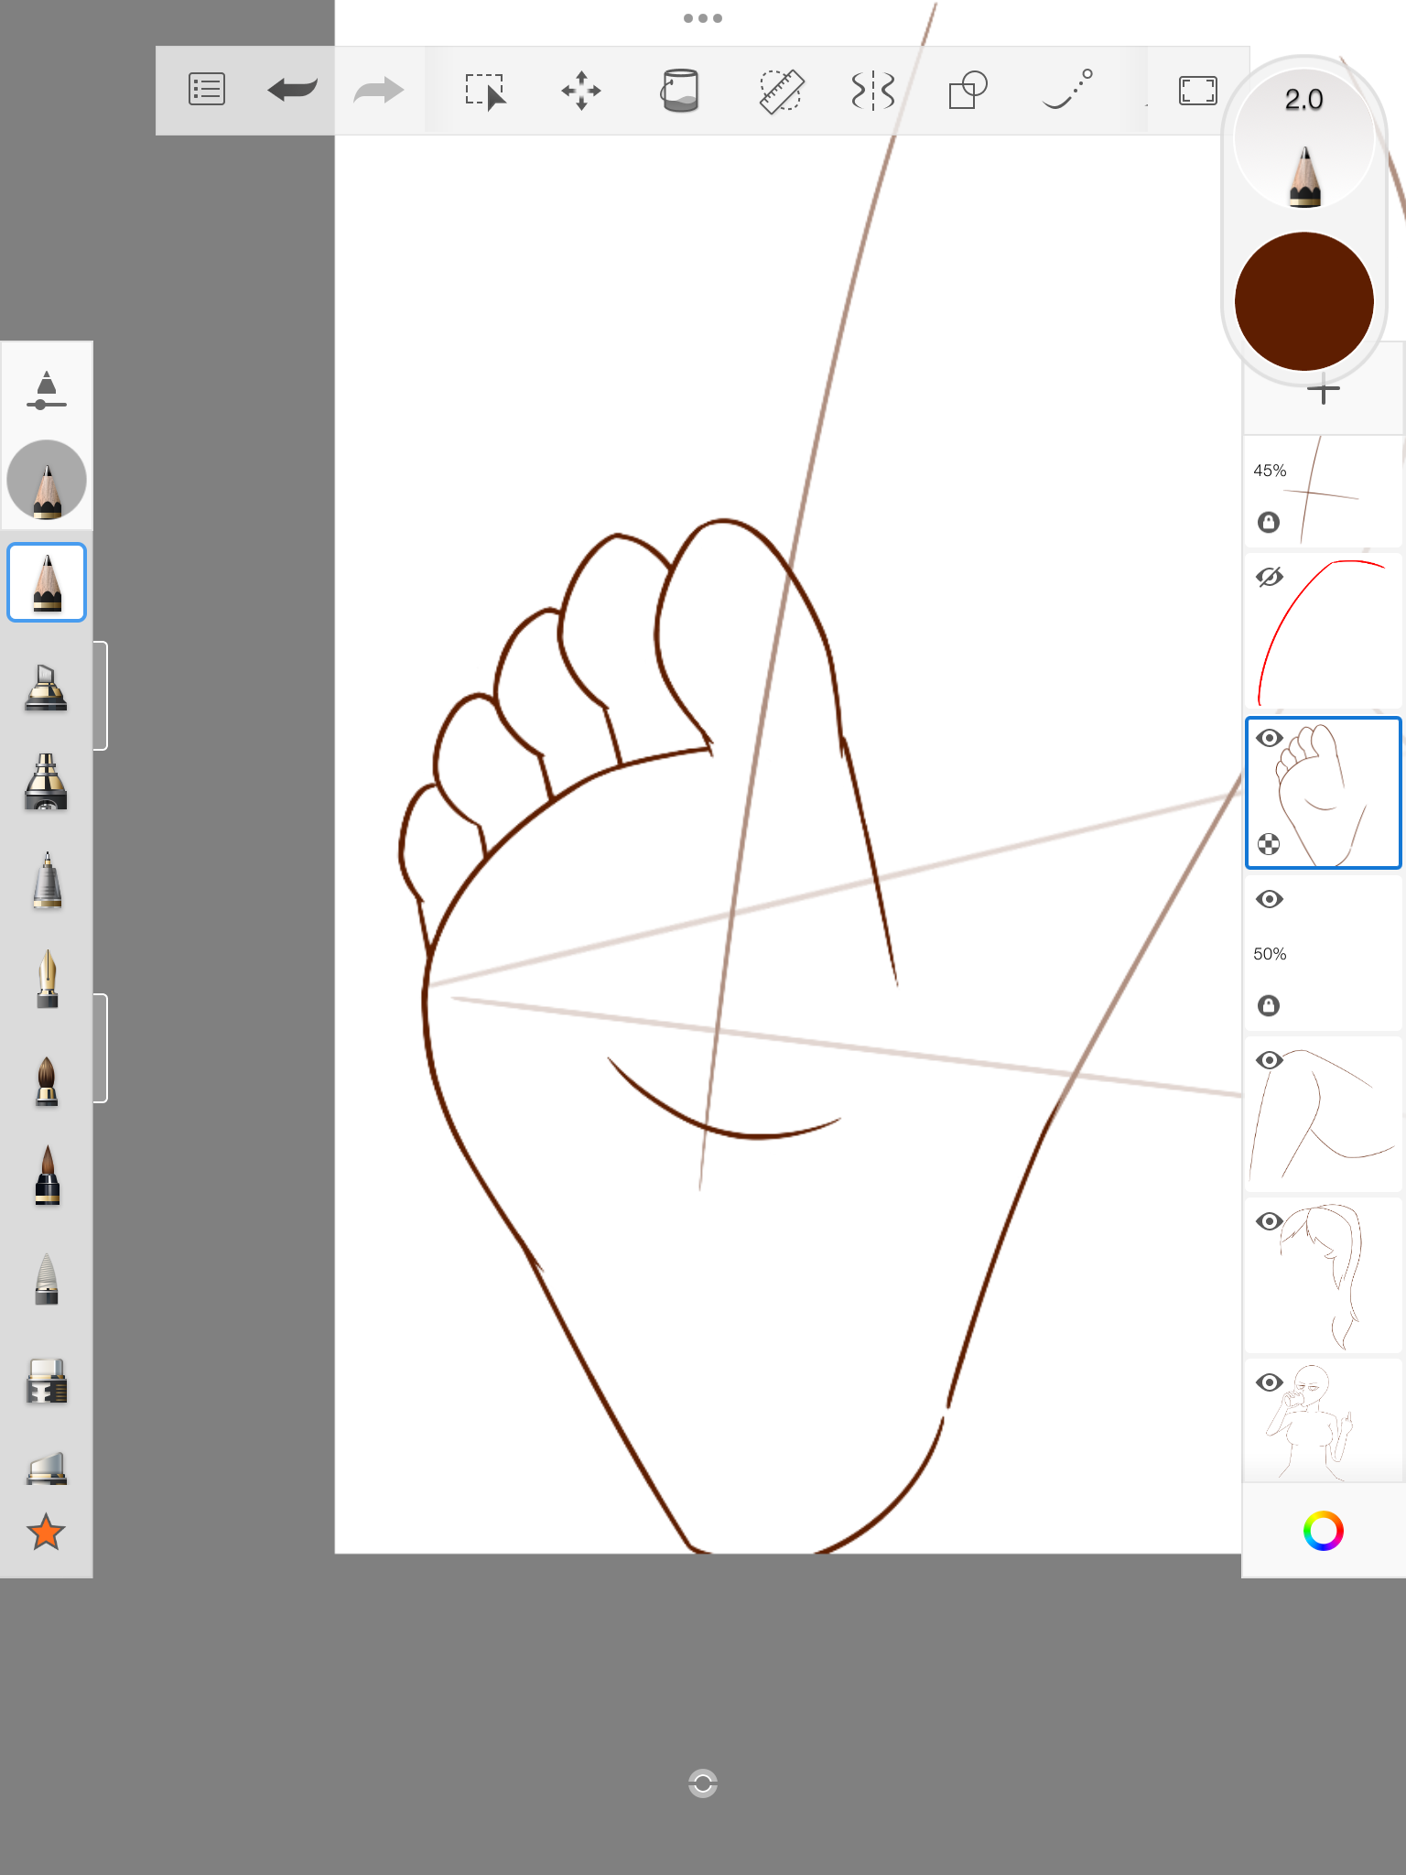Choose the ballpoint pen brush
Viewport: 1406px width, 1875px height.
tap(47, 881)
